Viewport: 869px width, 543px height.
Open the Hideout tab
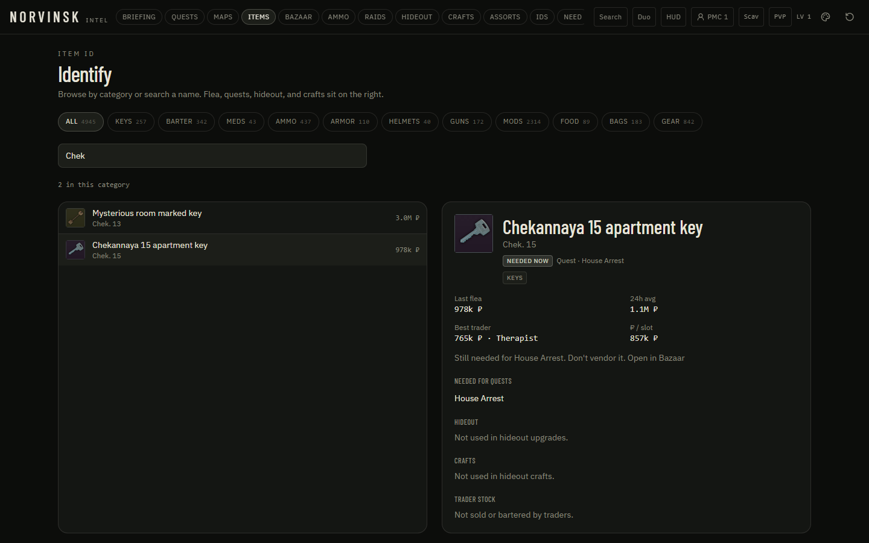(417, 17)
